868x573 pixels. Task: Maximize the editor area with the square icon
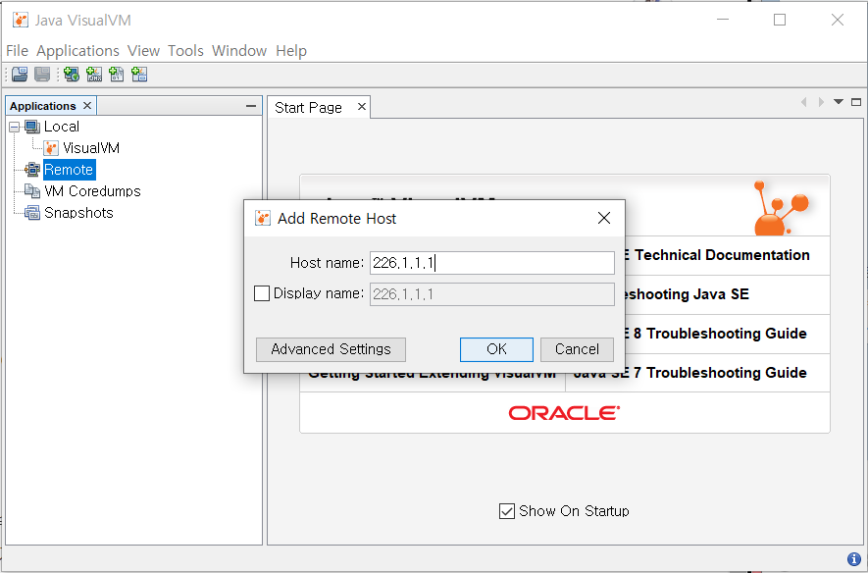click(x=856, y=102)
